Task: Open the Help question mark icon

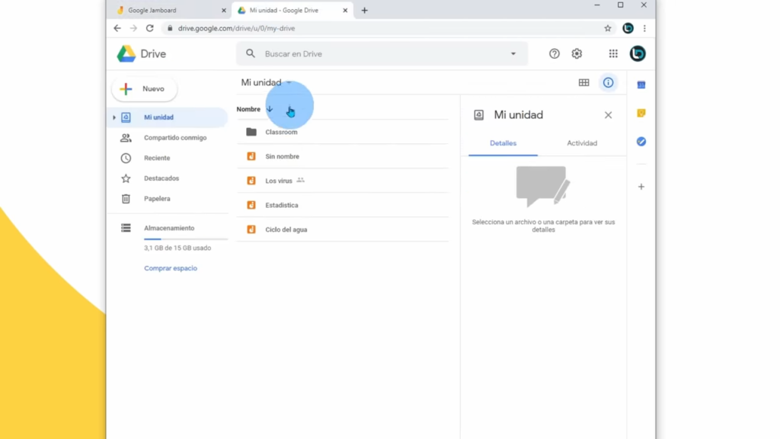Action: tap(555, 54)
